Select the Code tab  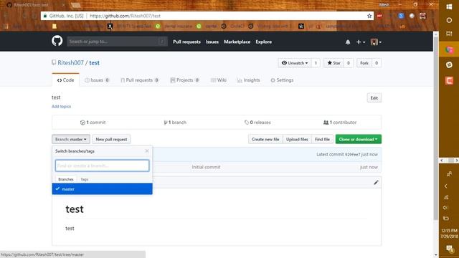(65, 80)
